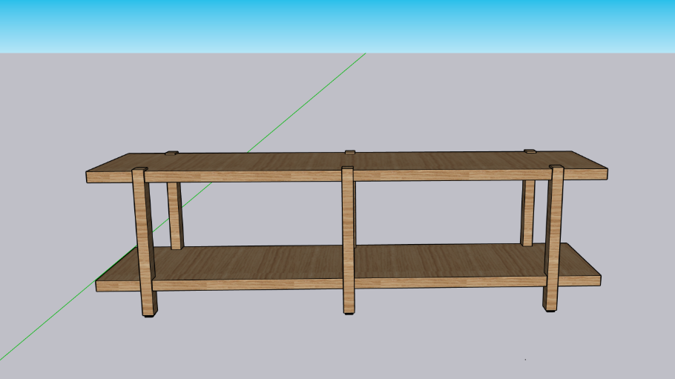The height and width of the screenshot is (379, 675).
Task: Select the bottom shelf's top surface
Action: (445, 260)
